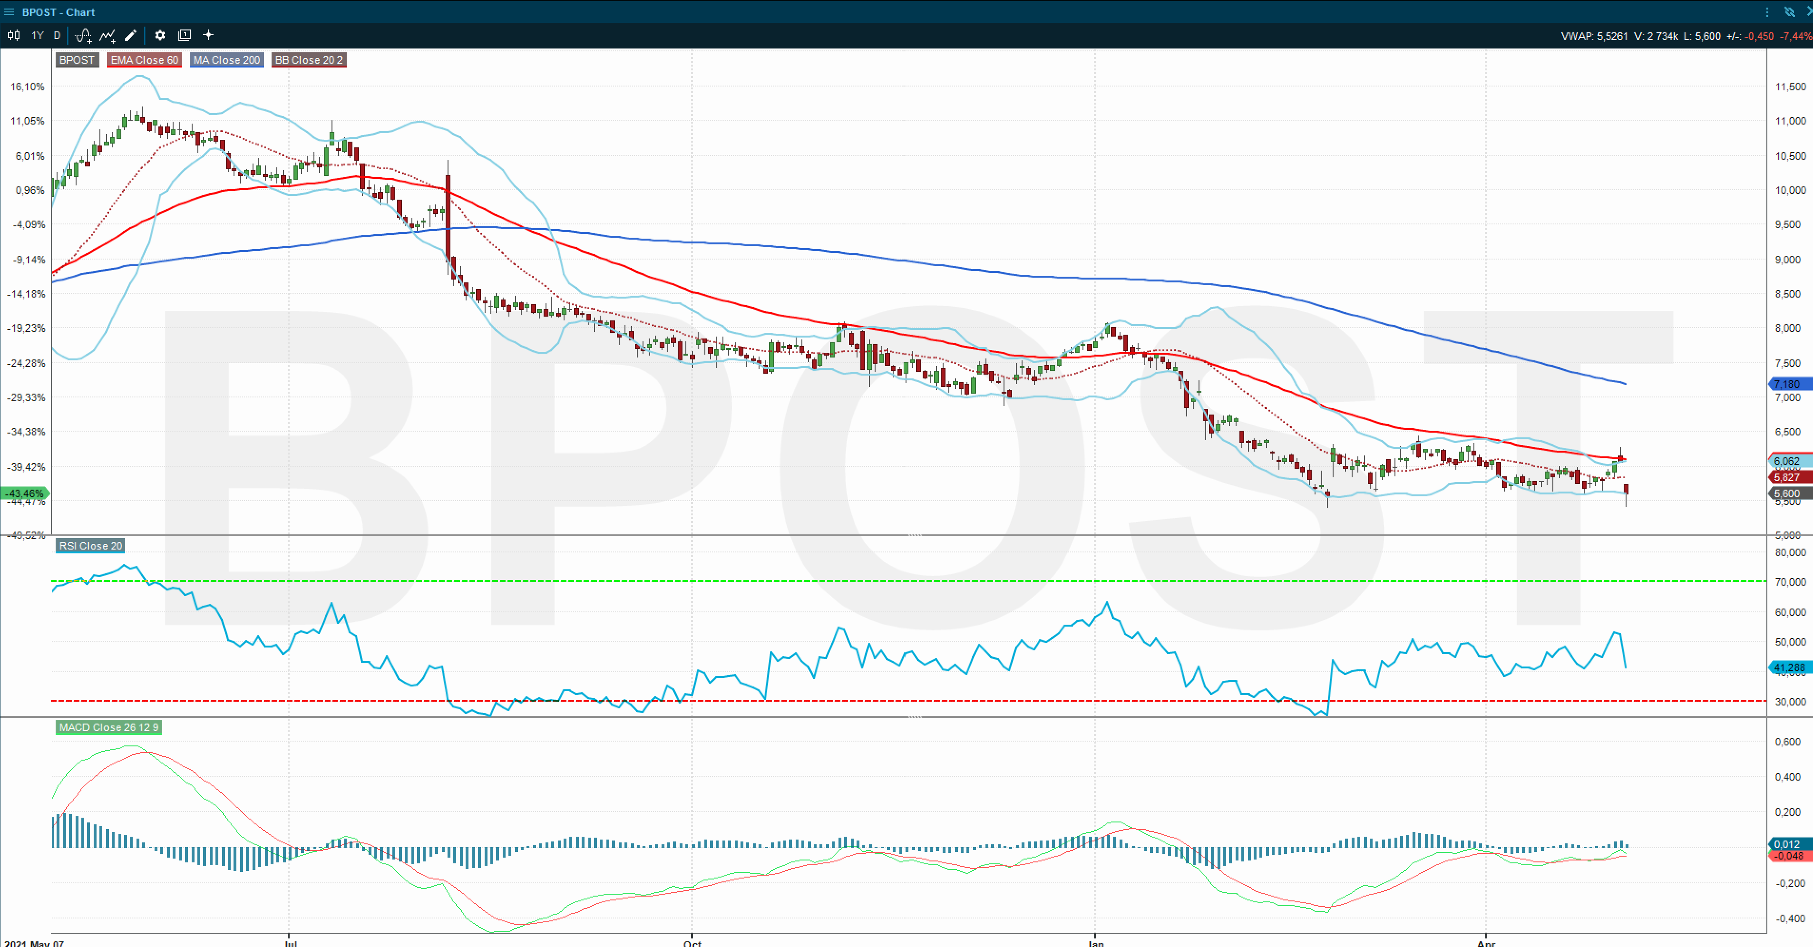Image resolution: width=1813 pixels, height=947 pixels.
Task: Click the BPOST - Chart window title
Action: pos(58,12)
